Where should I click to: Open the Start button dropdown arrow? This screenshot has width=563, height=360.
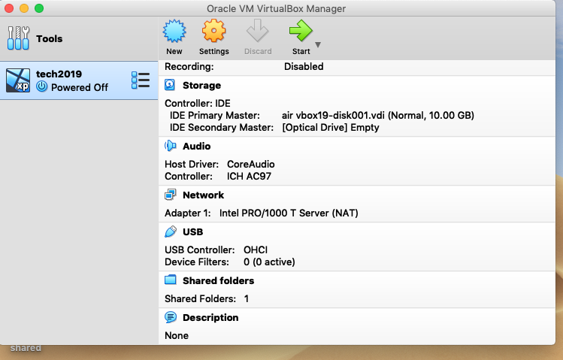click(x=318, y=45)
